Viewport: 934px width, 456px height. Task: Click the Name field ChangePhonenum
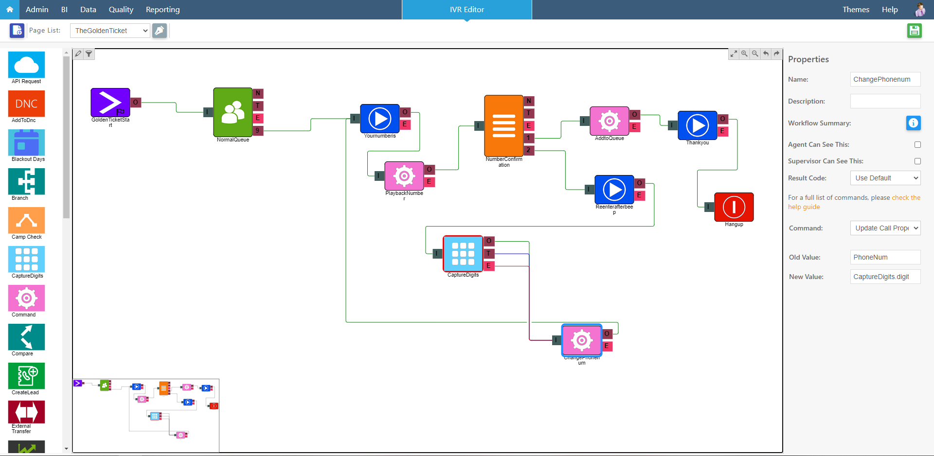pyautogui.click(x=885, y=79)
